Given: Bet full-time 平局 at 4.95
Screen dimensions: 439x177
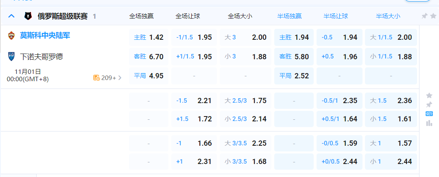Looking at the screenshot, I should click(149, 76).
